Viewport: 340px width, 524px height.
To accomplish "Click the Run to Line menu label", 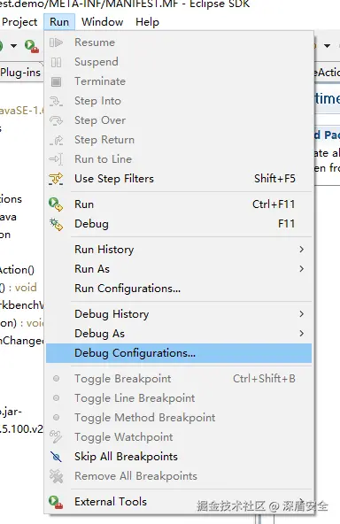I will (x=103, y=159).
